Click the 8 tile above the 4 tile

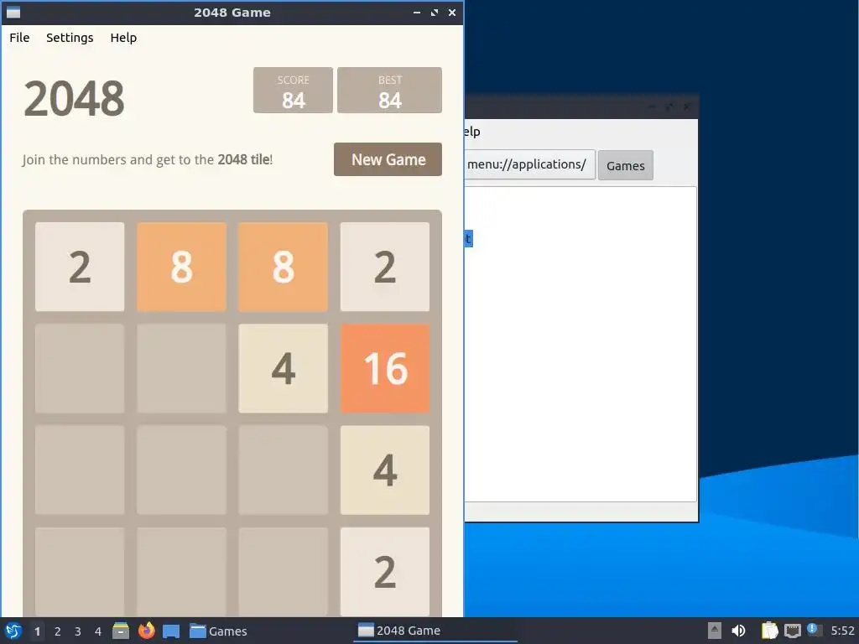[284, 267]
